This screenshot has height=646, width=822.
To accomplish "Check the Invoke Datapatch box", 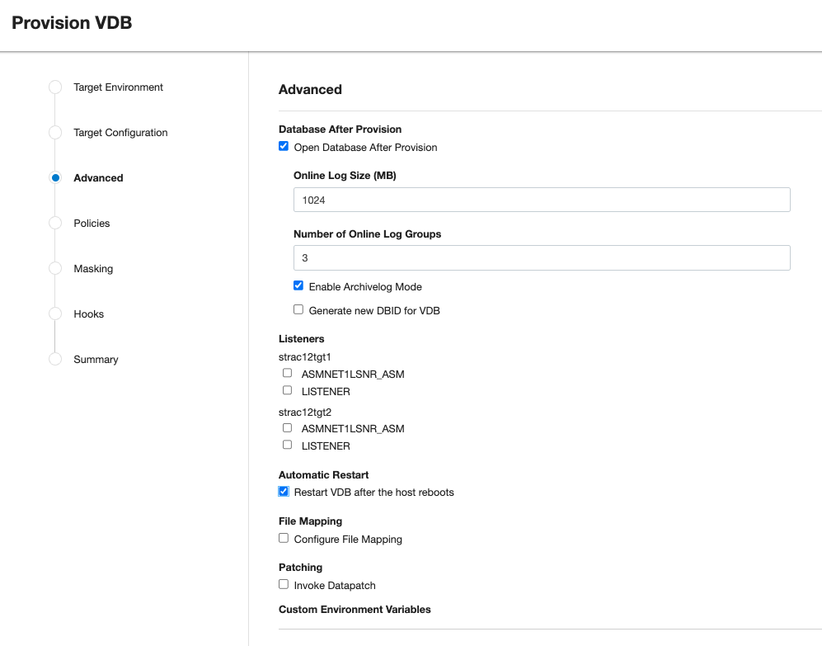I will click(284, 585).
